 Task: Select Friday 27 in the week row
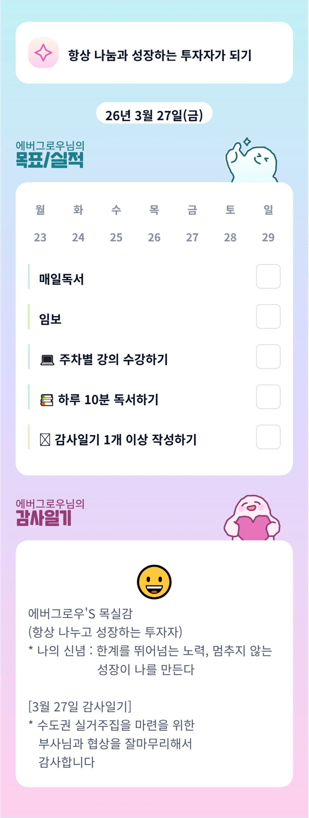tap(192, 237)
